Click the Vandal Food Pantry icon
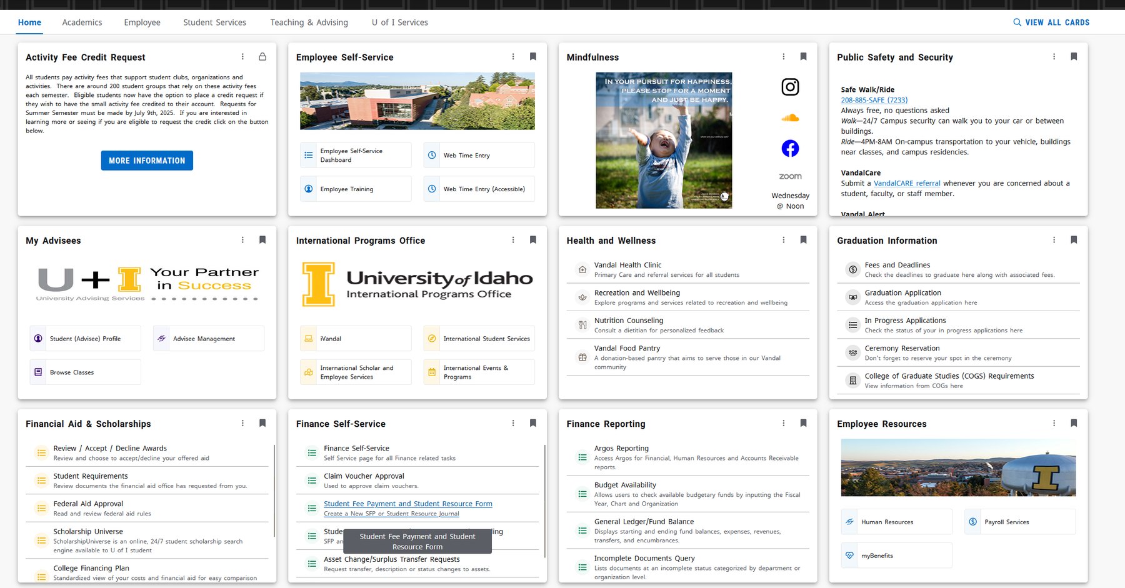 pos(582,357)
